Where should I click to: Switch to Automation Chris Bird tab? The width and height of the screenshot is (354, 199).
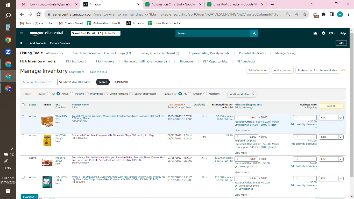[x=173, y=4]
